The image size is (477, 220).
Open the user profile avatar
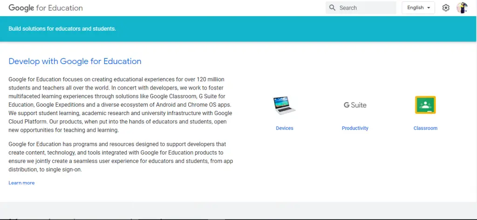[x=462, y=8]
